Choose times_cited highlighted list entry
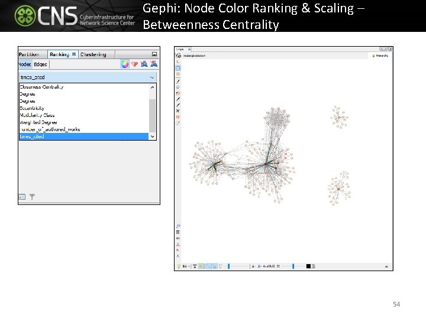The width and height of the screenshot is (426, 319). [84, 136]
